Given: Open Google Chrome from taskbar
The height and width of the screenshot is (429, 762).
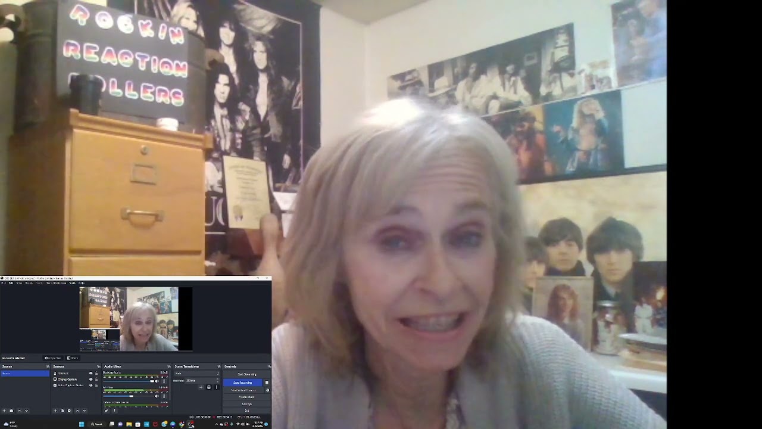Looking at the screenshot, I should click(182, 424).
